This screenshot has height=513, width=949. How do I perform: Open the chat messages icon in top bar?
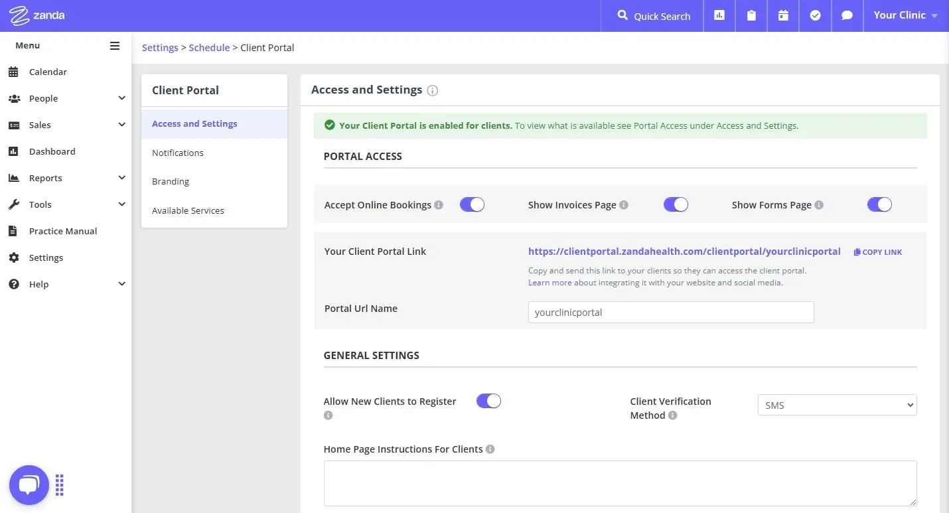click(847, 15)
